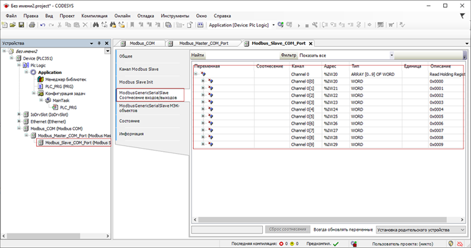Collapse the Modbus_COM tree node
The height and width of the screenshot is (248, 471).
click(x=19, y=128)
